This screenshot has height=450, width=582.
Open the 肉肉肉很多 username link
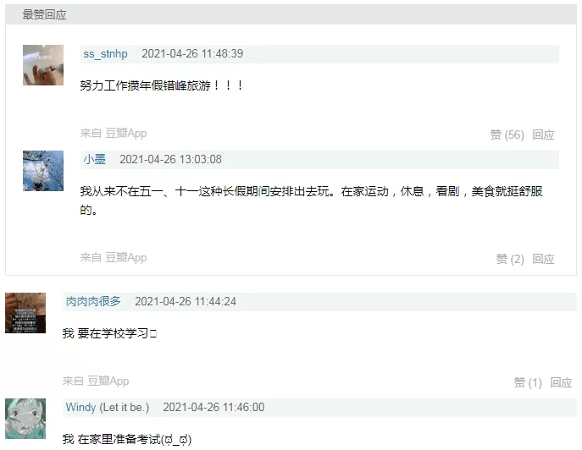coord(93,301)
